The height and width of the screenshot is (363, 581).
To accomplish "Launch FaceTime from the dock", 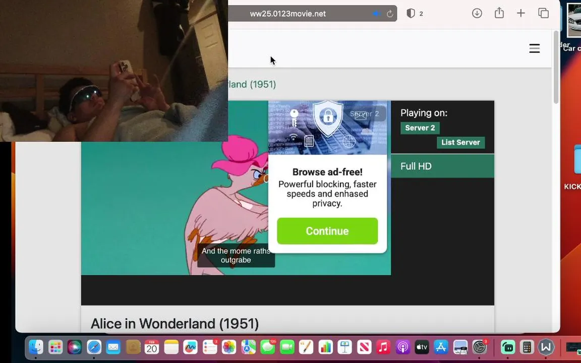I will pos(287,347).
